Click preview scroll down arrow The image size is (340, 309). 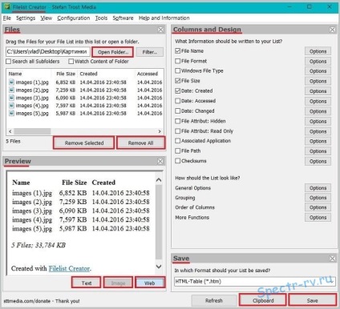159,267
